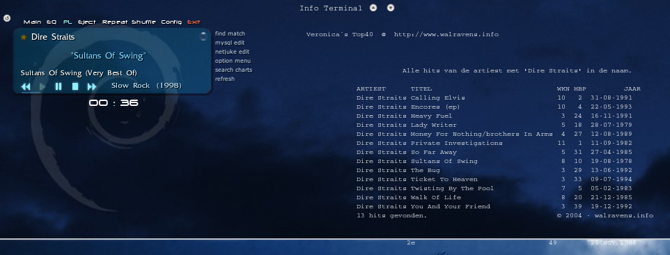
Task: Open the 'option menu' link
Action: click(233, 61)
